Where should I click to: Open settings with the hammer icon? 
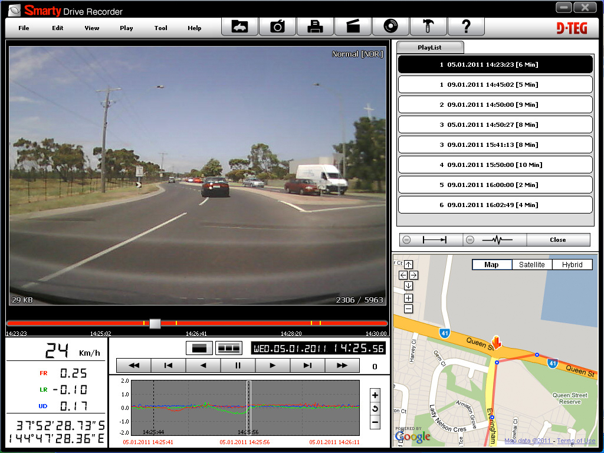[428, 27]
